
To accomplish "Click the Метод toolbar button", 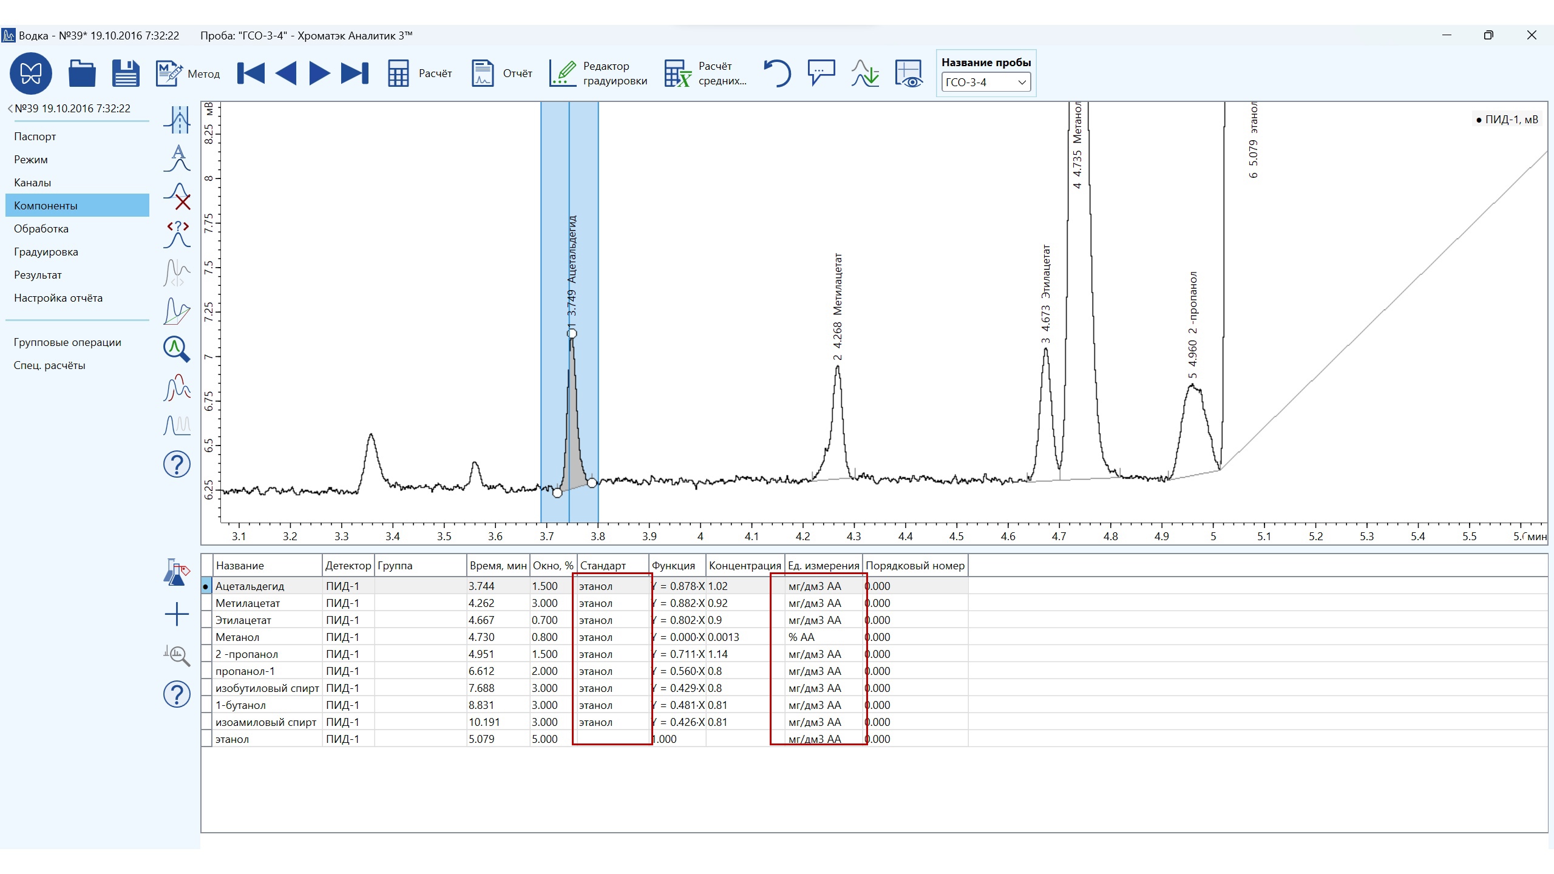I will coord(188,73).
